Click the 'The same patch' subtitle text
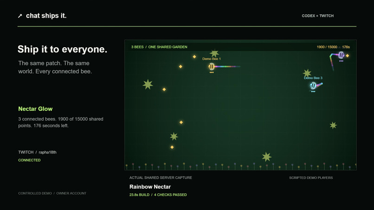 [x=55, y=67]
